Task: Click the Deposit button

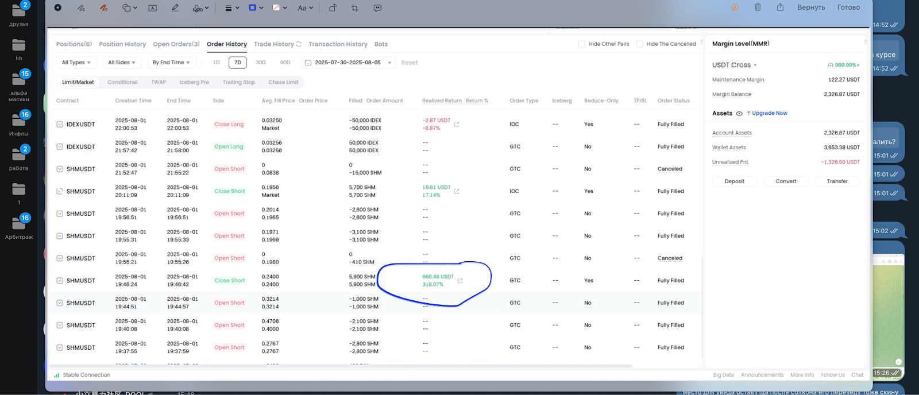Action: 735,181
